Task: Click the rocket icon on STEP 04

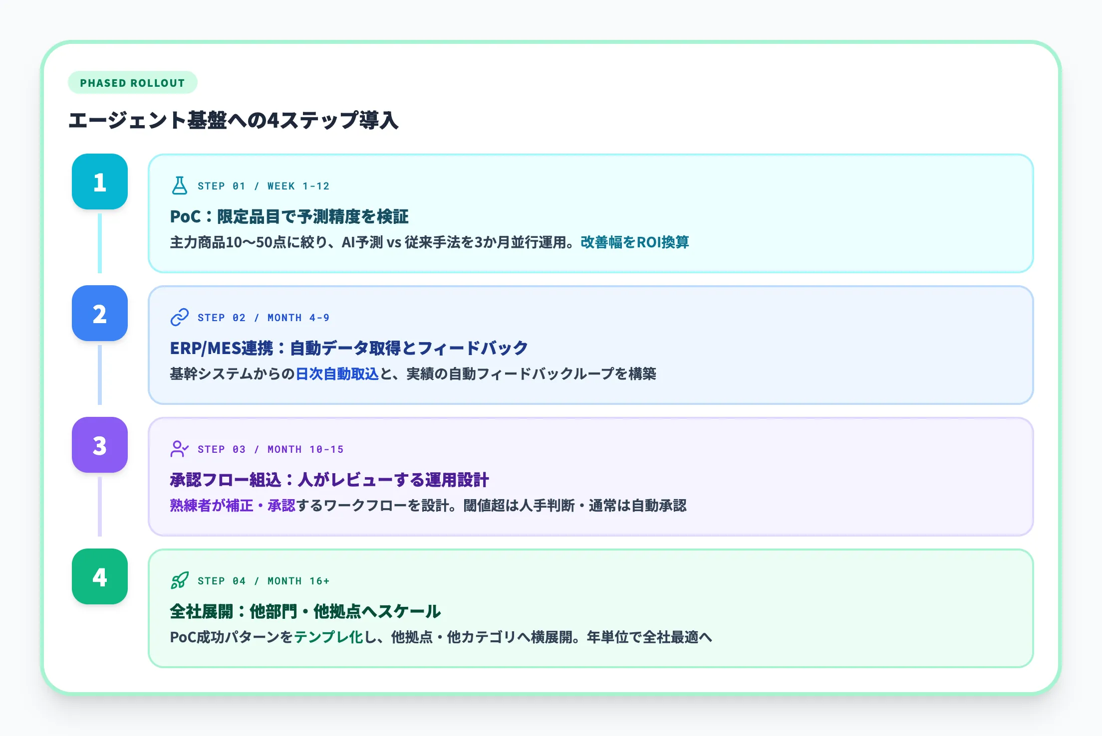Action: 180,579
